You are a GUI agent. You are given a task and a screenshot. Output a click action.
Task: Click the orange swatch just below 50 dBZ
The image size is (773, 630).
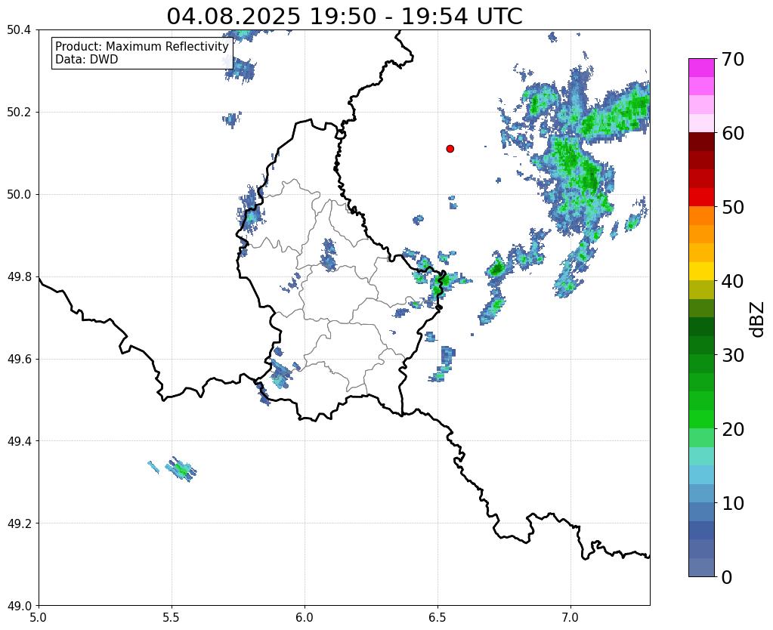point(701,216)
